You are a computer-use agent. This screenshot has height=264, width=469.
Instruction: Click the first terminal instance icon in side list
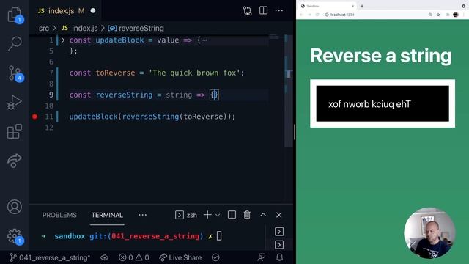coord(279,232)
